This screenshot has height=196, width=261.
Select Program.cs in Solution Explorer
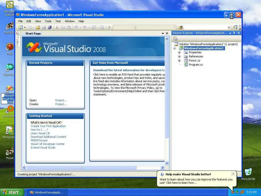pyautogui.click(x=196, y=65)
